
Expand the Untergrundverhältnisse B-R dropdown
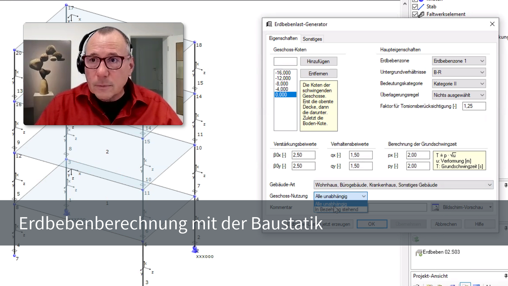coord(459,72)
